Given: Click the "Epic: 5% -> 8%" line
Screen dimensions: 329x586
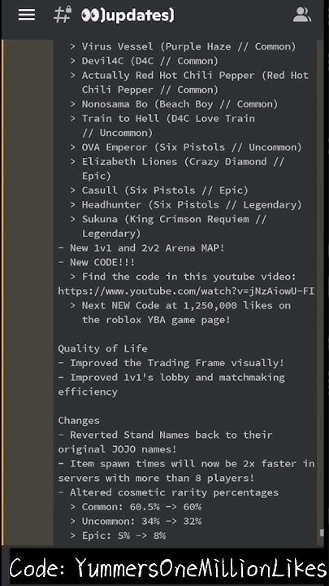Looking at the screenshot, I should 123,536.
